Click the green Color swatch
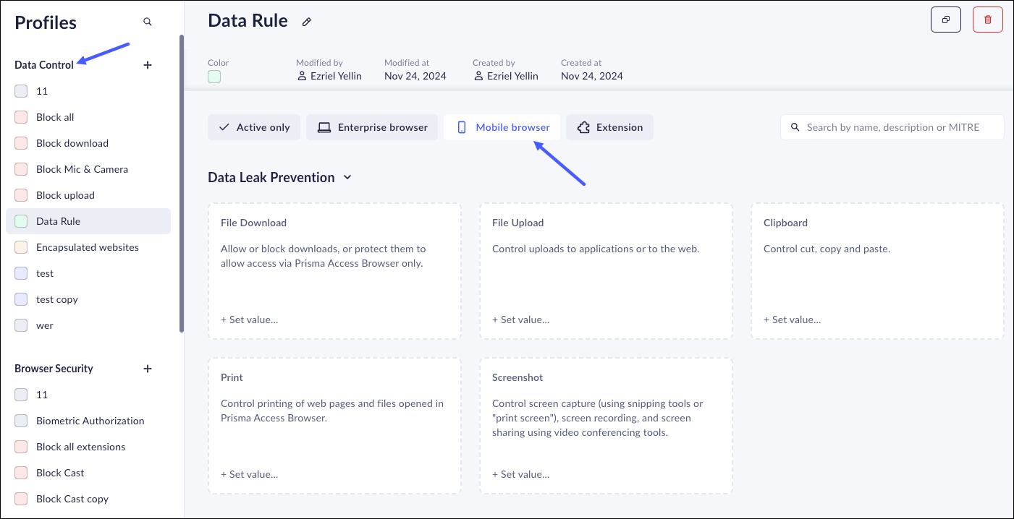 tap(214, 77)
